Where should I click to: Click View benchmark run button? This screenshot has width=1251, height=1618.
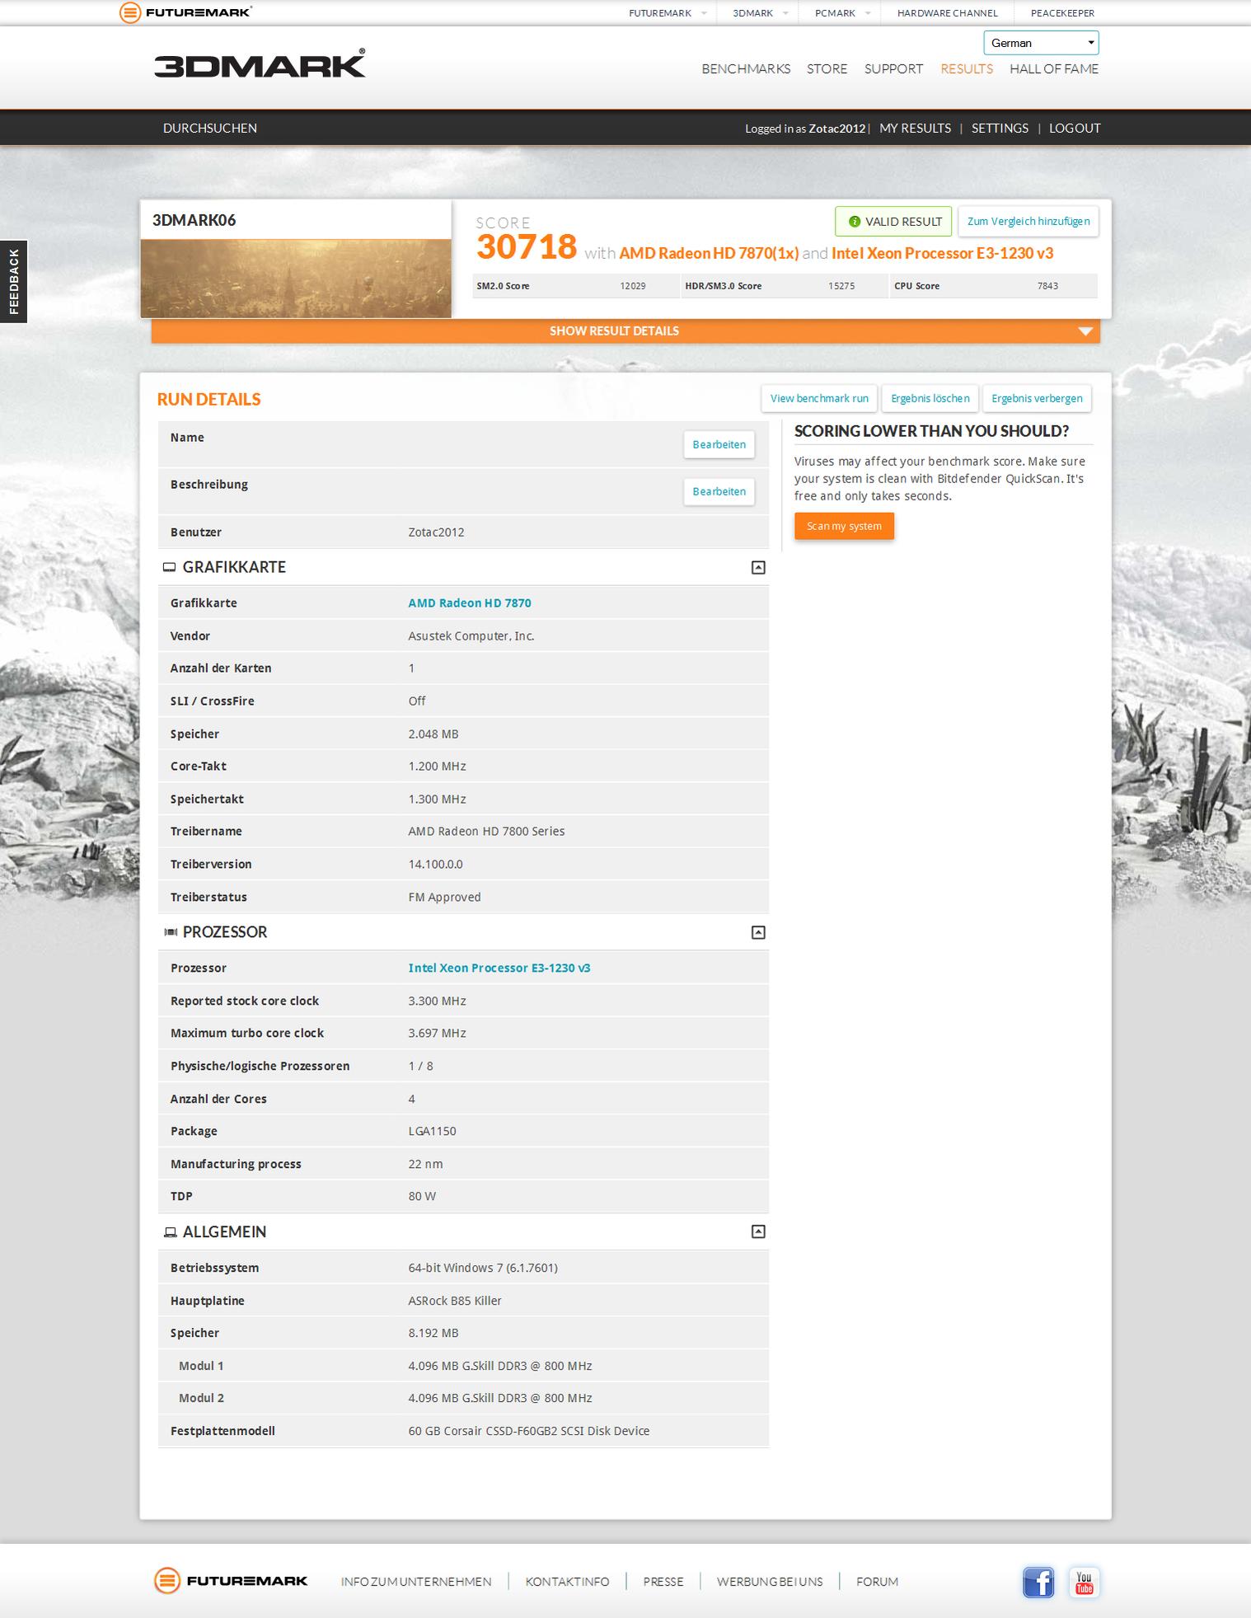coord(819,398)
